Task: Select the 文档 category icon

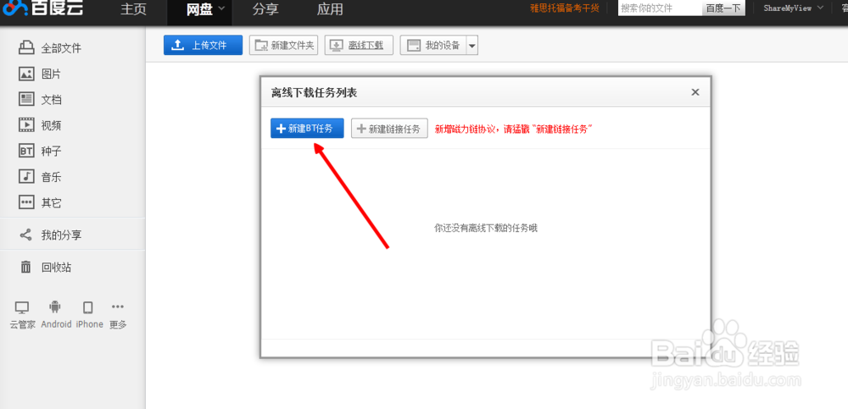Action: pos(26,99)
